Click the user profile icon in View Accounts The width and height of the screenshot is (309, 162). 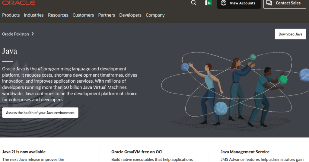click(223, 3)
